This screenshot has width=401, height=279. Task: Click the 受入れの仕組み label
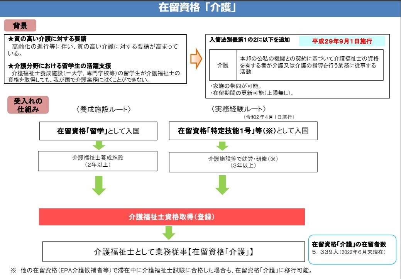28,105
